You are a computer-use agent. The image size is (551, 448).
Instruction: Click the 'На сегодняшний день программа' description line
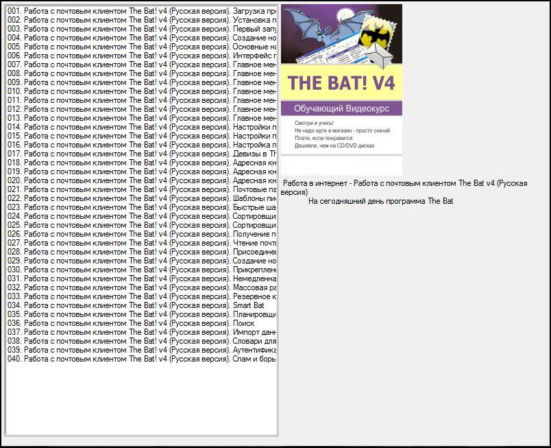380,201
